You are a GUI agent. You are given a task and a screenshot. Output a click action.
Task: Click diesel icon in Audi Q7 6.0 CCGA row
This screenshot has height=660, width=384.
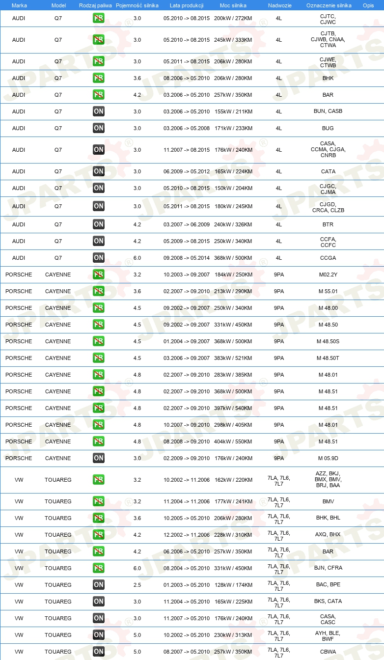[x=99, y=258]
